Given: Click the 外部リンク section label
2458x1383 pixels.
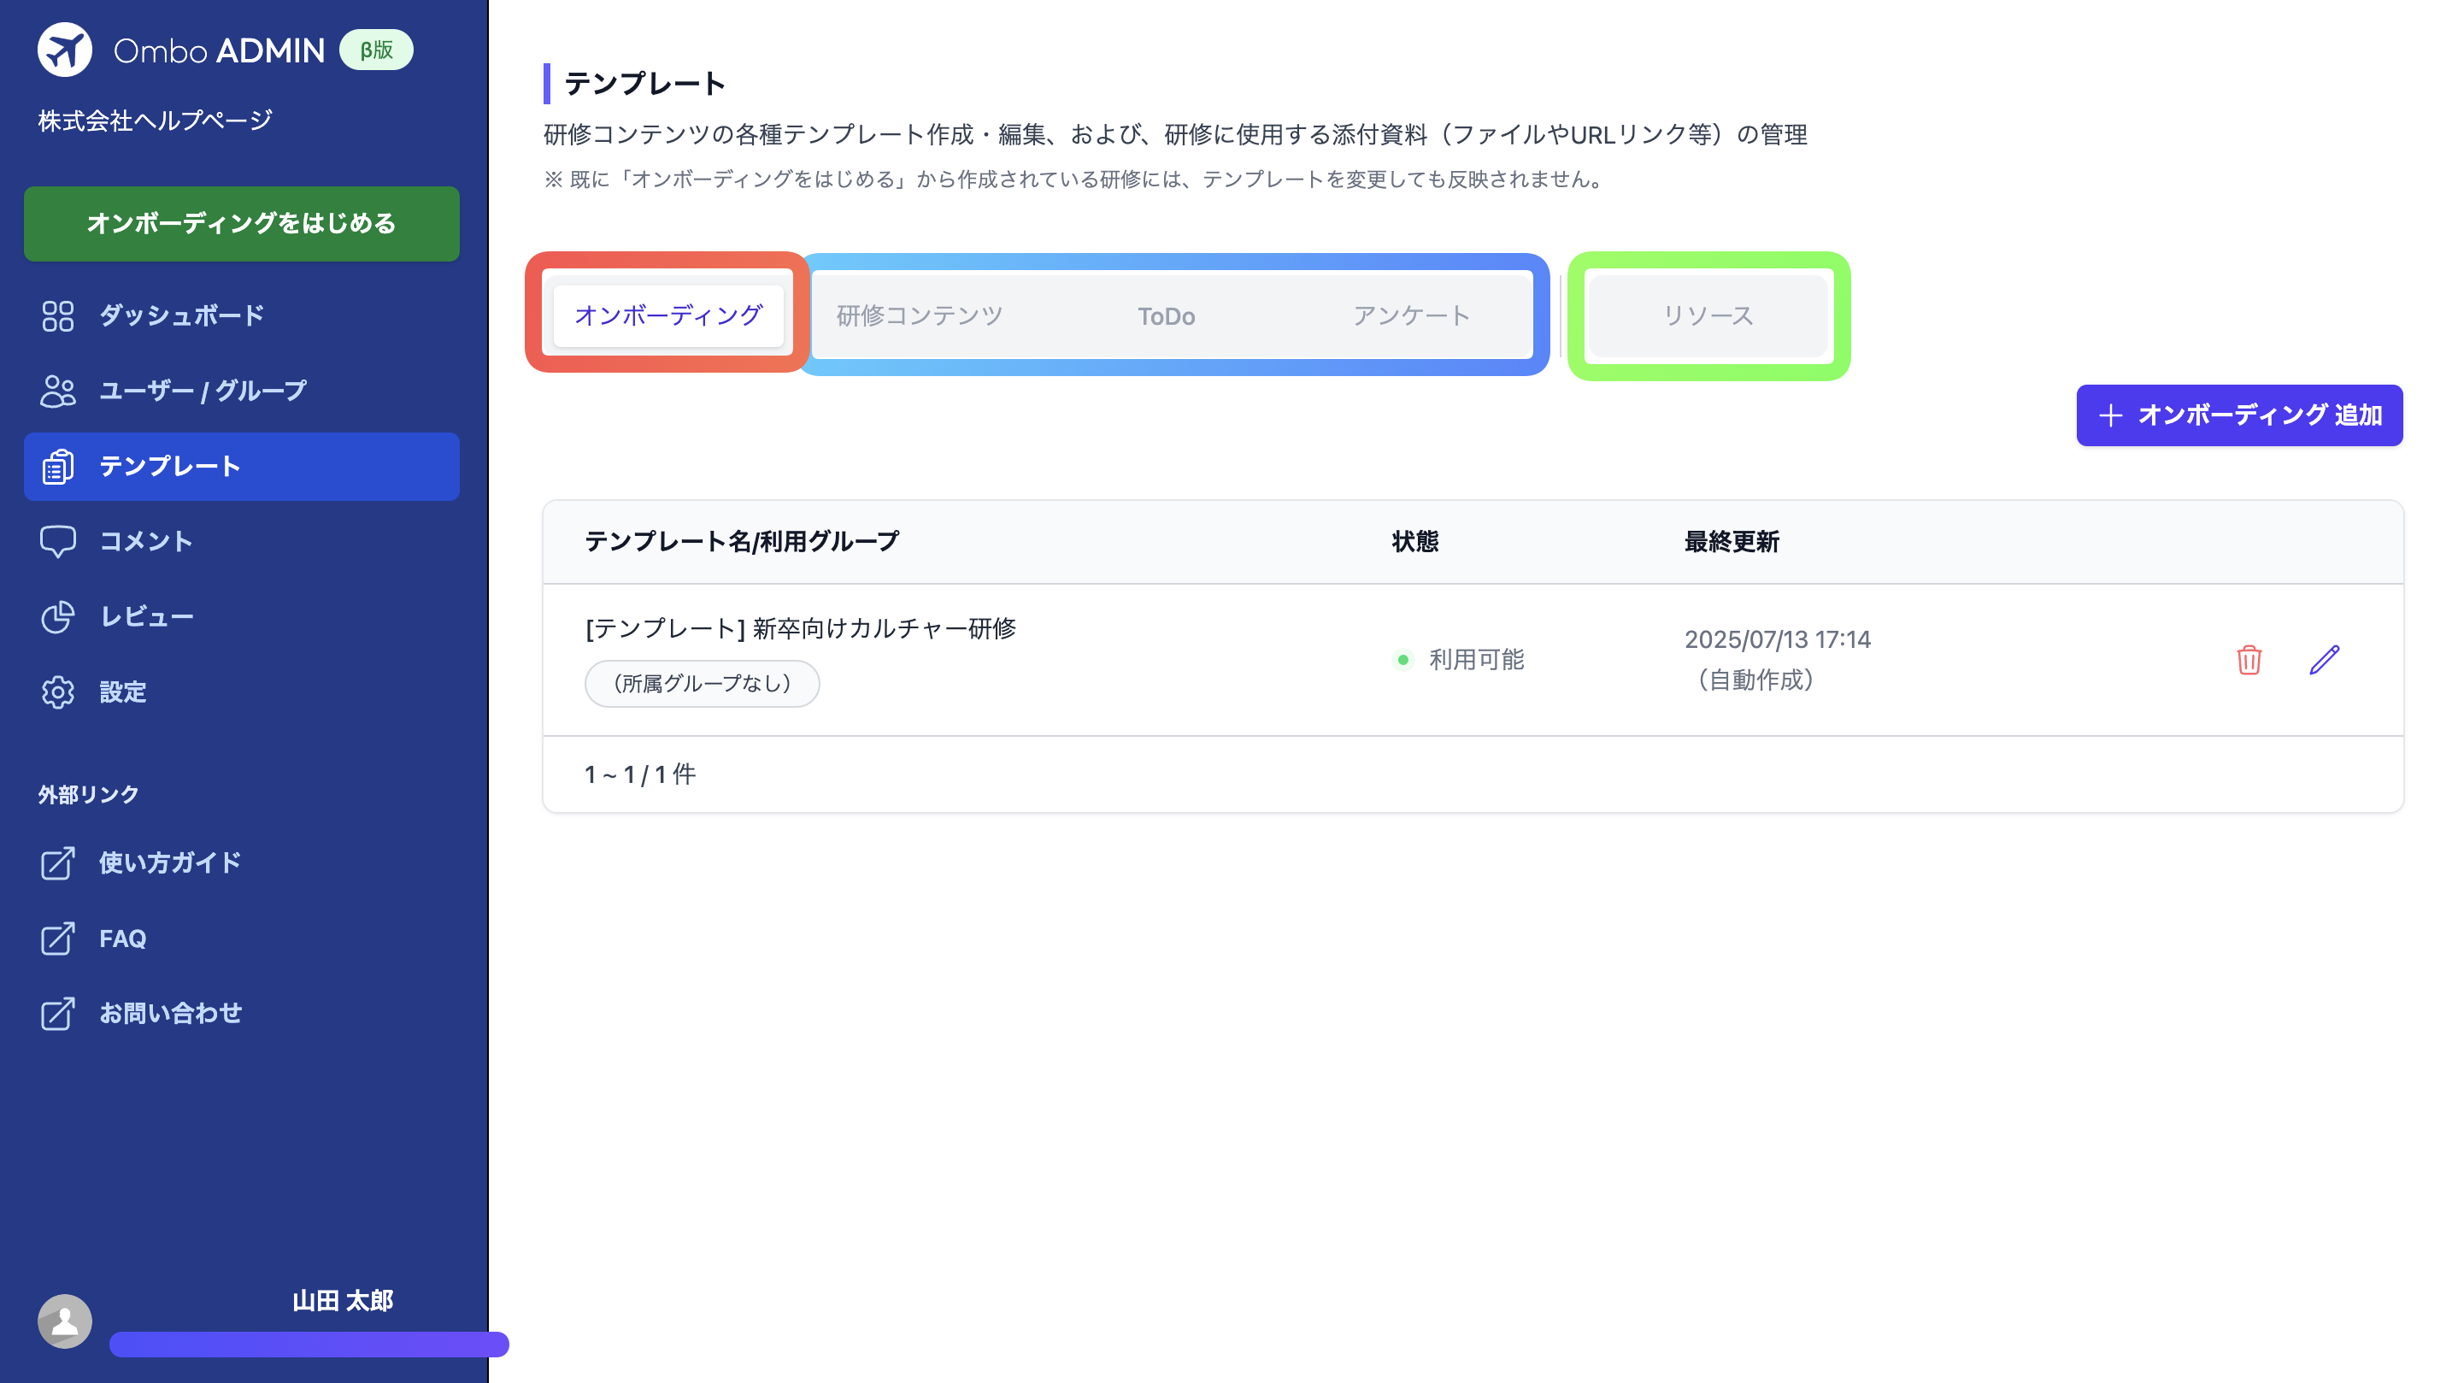Looking at the screenshot, I should (88, 794).
